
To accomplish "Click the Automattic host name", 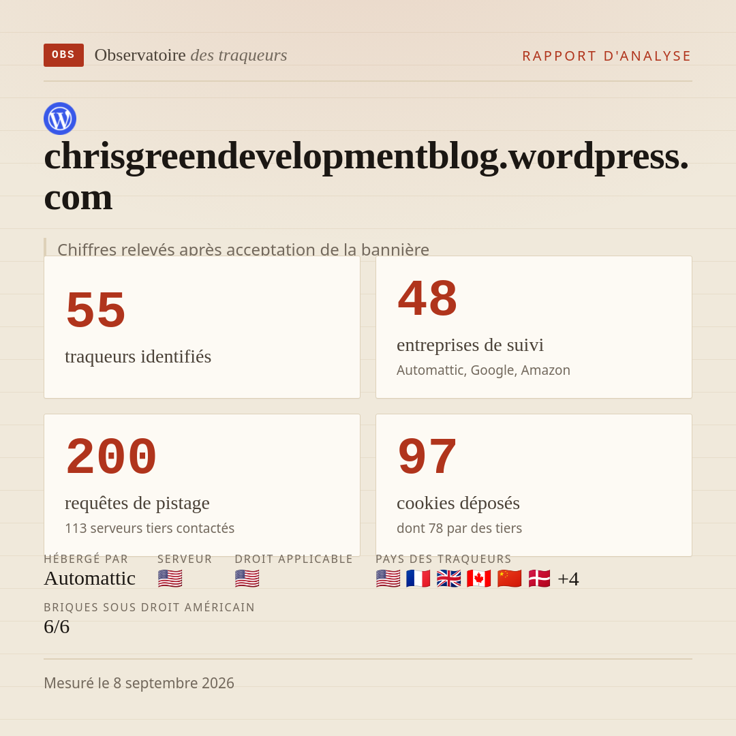I will click(x=90, y=579).
